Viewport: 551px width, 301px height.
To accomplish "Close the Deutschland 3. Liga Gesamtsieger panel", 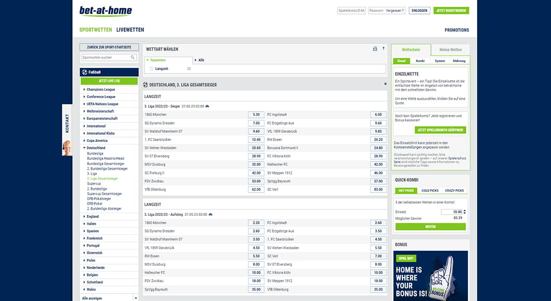I will 385,84.
